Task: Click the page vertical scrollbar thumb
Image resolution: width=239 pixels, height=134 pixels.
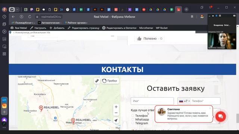Action: pyautogui.click(x=238, y=118)
